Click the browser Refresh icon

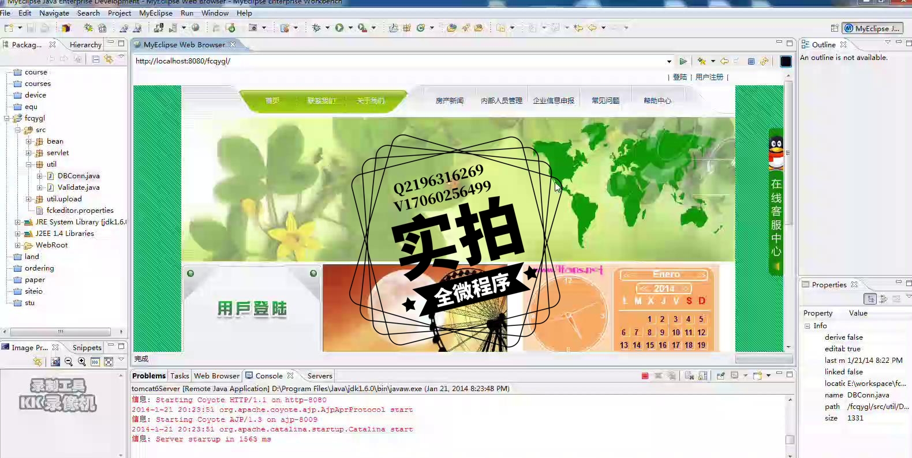[764, 61]
